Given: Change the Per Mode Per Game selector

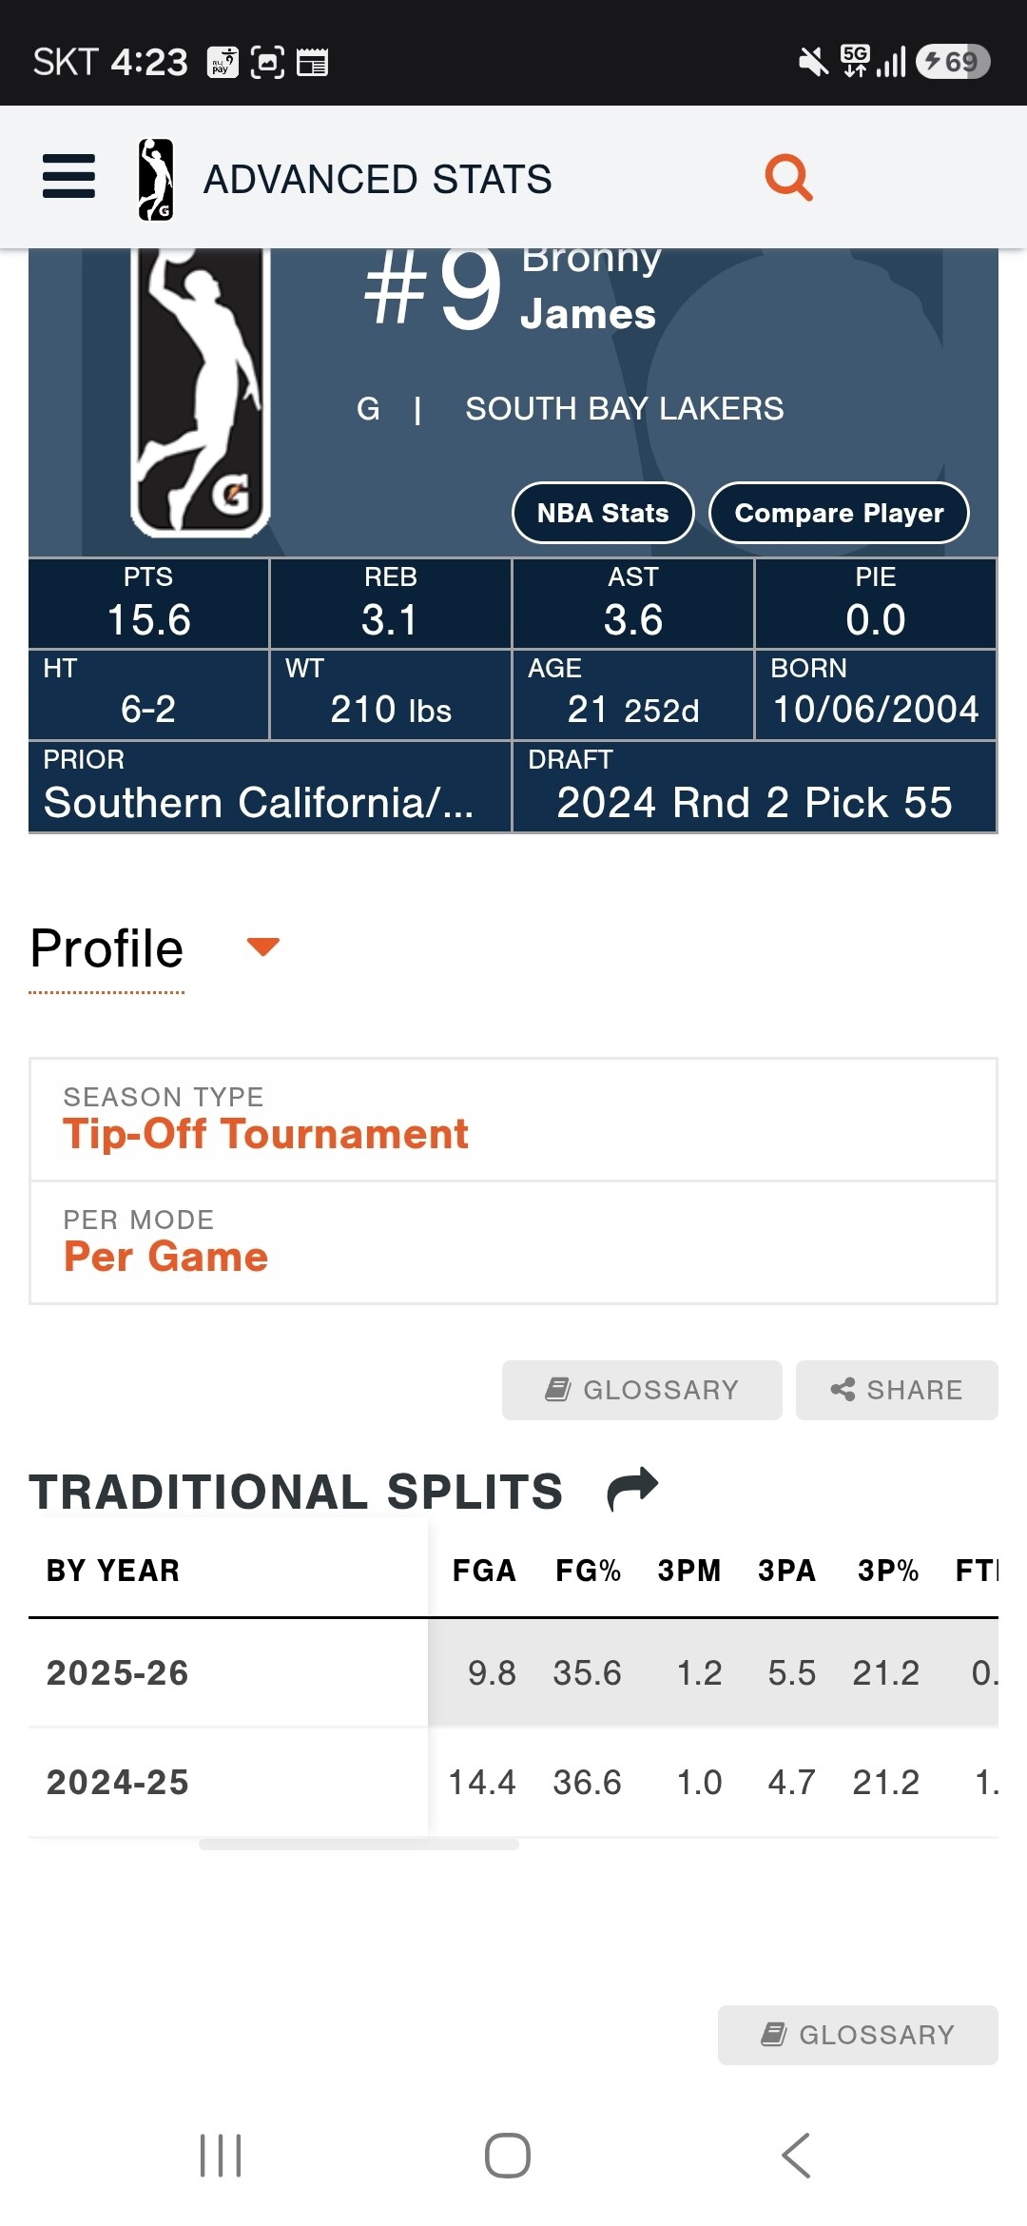Looking at the screenshot, I should 513,1242.
